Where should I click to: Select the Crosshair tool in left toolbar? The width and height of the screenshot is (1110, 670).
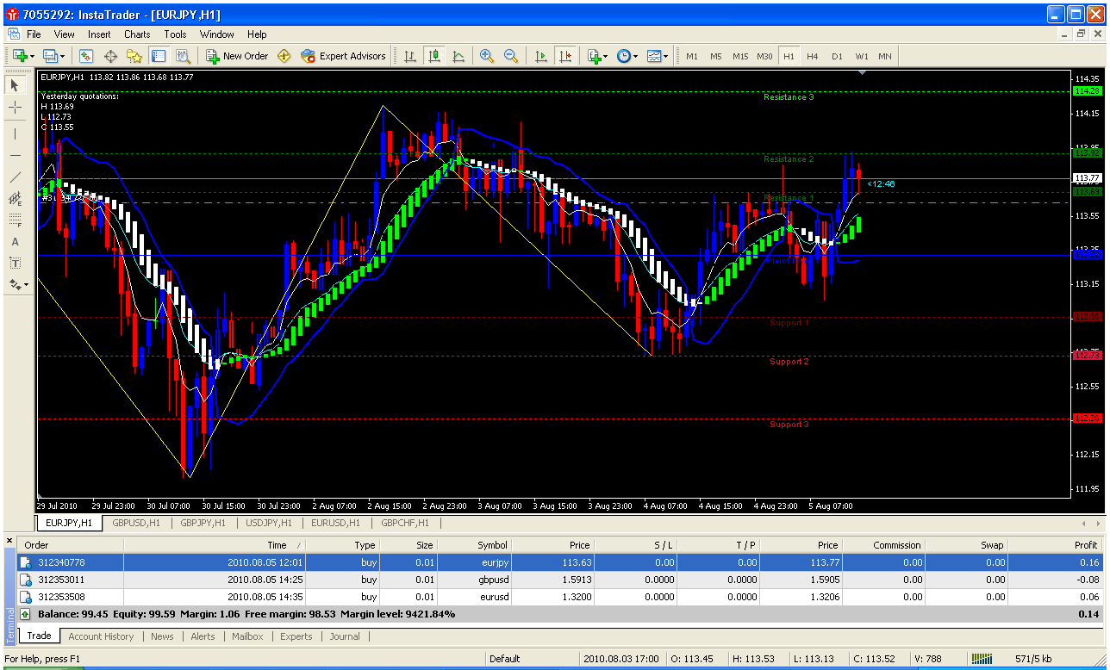pos(16,108)
